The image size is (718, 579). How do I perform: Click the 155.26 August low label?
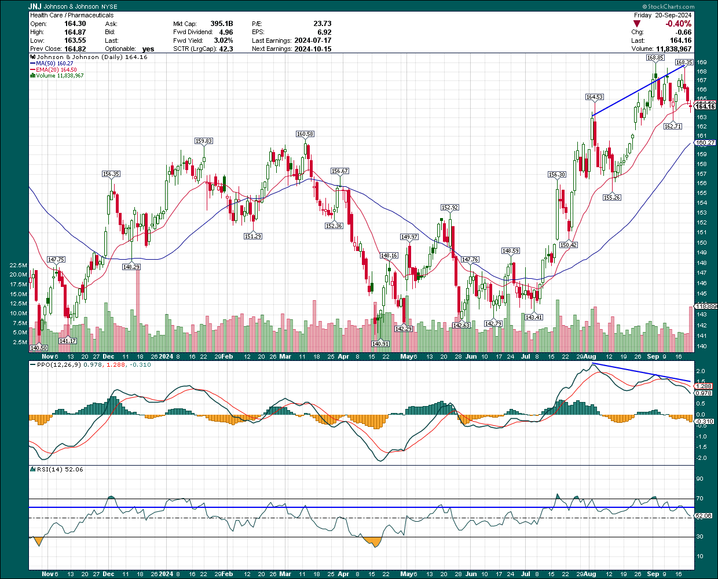[612, 197]
